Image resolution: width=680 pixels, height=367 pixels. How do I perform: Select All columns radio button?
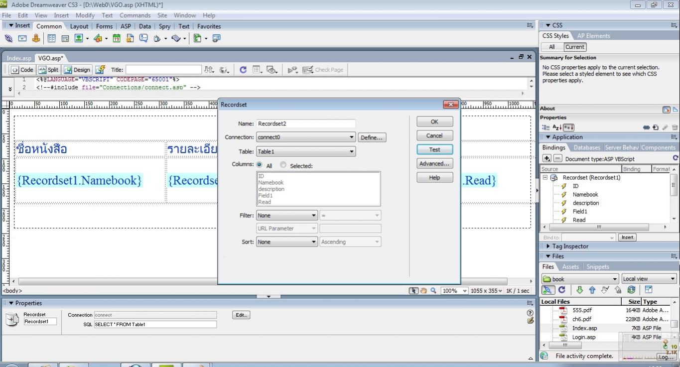click(x=260, y=165)
